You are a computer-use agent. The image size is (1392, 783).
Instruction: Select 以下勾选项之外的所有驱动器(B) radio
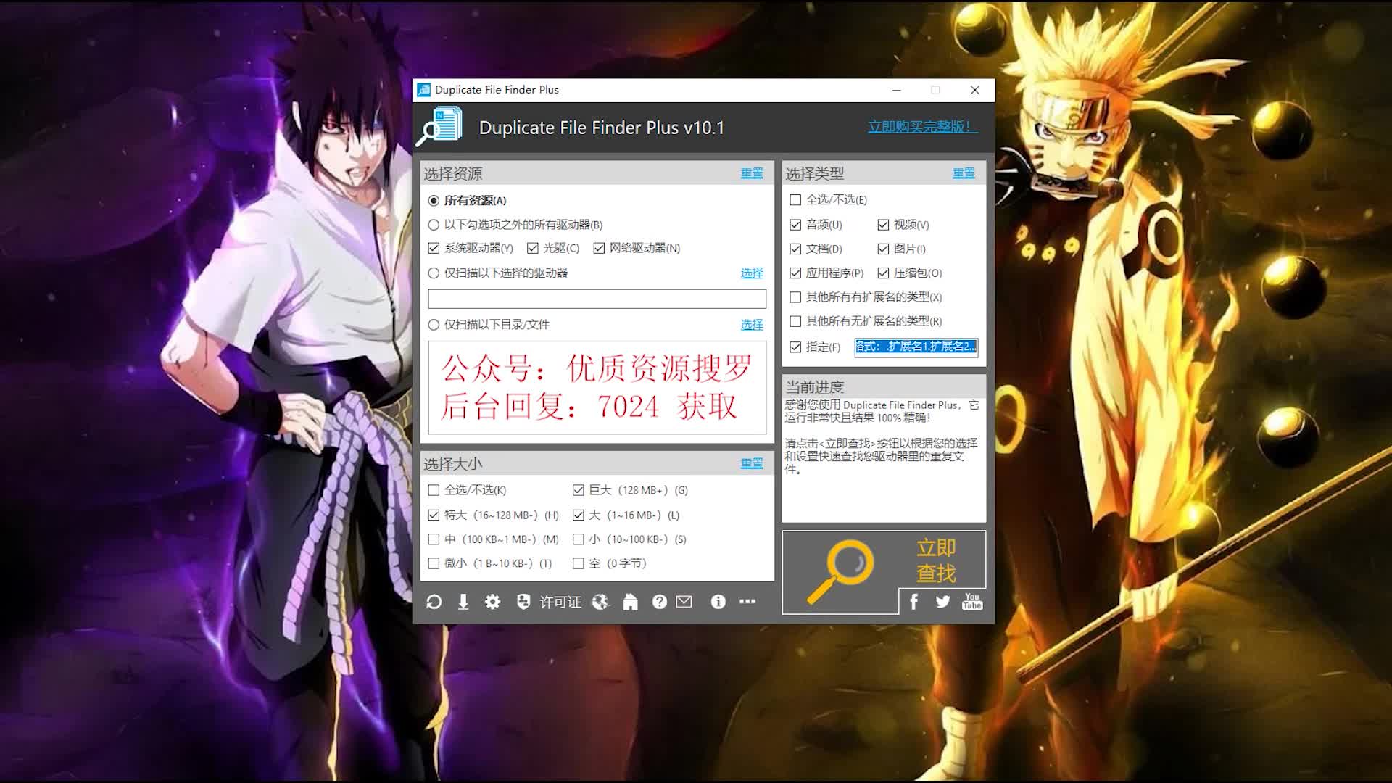pos(434,225)
